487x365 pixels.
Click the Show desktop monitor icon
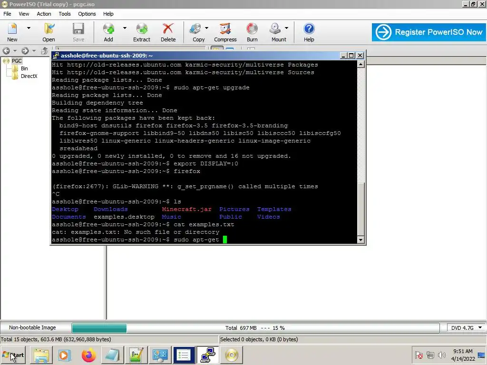pos(482,355)
